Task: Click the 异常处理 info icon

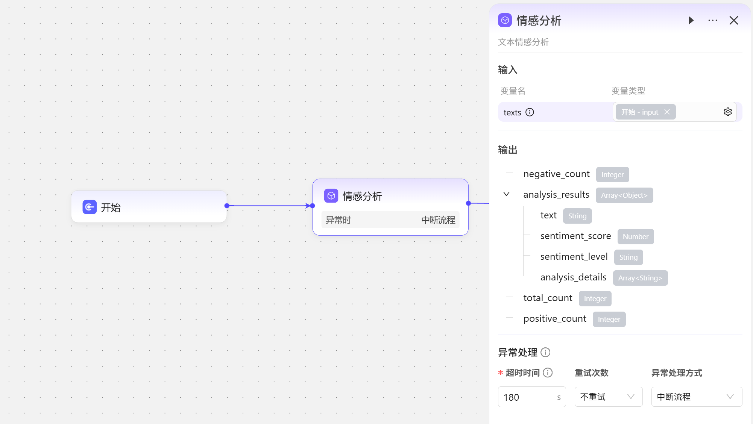Action: (545, 352)
